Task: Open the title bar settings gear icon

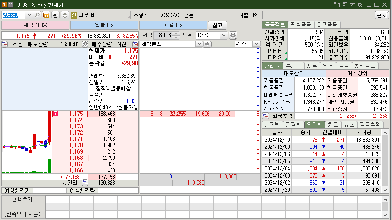Action: 360,5
